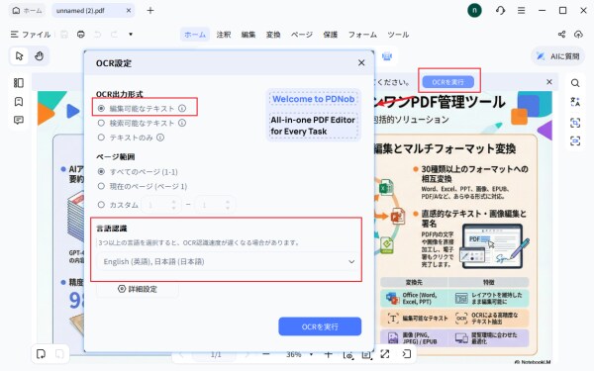Screen dimensions: 594x371
Task: Click the exit arrow icon at bottom bar end
Action: (406, 354)
